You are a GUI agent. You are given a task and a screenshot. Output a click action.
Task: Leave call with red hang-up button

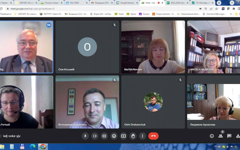click(153, 136)
